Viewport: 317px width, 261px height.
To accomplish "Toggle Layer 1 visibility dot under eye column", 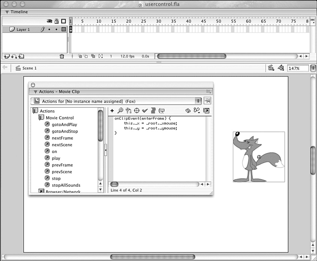I will [x=49, y=30].
